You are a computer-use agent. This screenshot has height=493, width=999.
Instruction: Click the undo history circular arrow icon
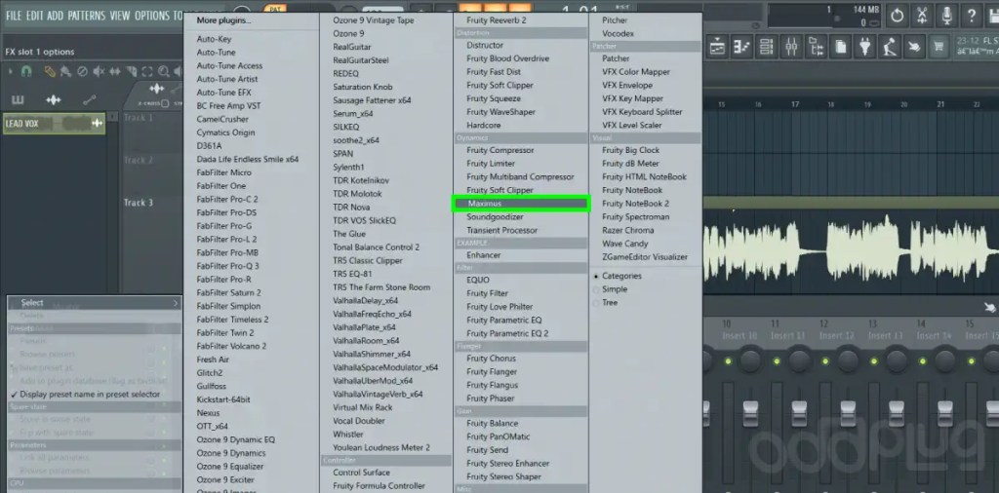point(898,16)
